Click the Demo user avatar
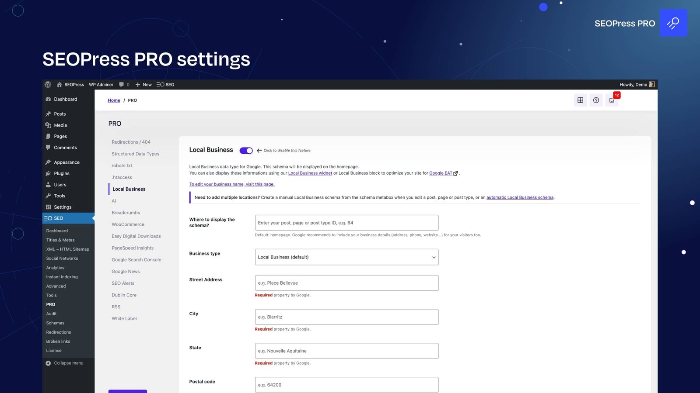 [x=652, y=85]
